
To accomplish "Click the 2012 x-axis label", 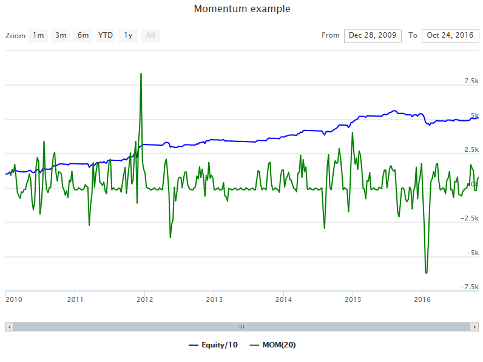I will (145, 299).
